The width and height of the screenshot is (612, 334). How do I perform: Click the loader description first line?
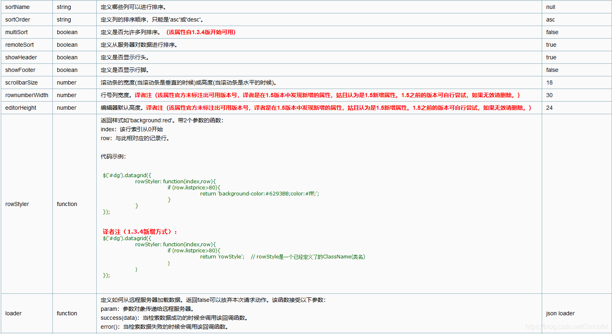coord(213,300)
